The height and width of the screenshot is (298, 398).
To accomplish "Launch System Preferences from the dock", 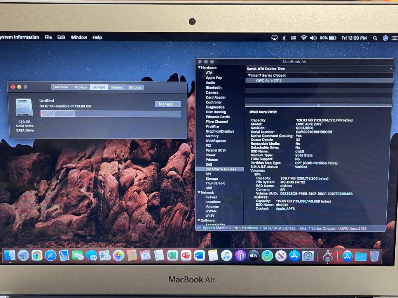I will 308,256.
